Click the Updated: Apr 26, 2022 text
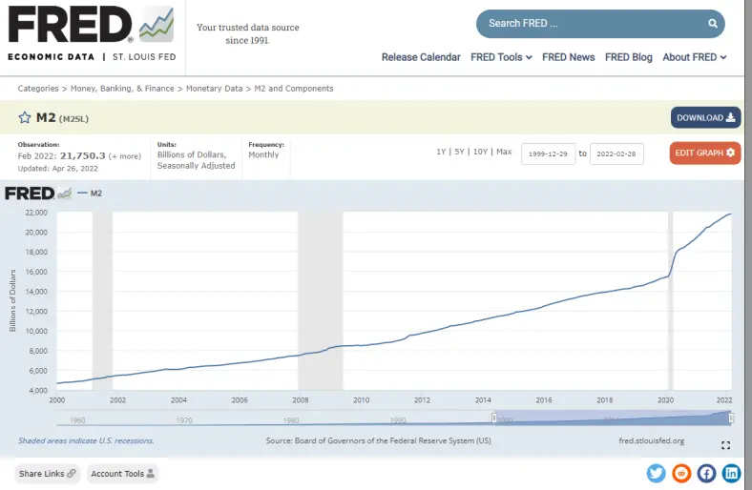 pos(57,169)
